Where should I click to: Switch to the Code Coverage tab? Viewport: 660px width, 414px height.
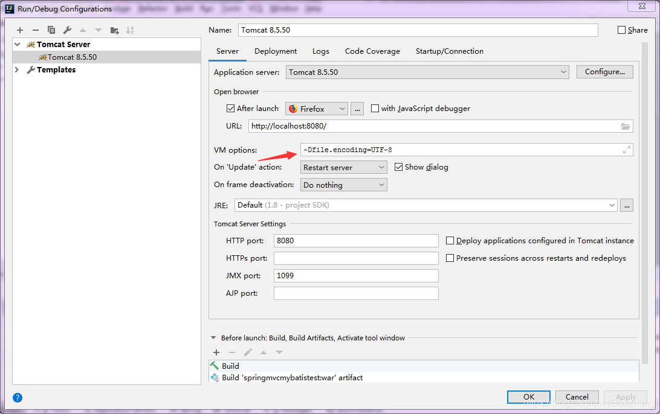pos(372,51)
